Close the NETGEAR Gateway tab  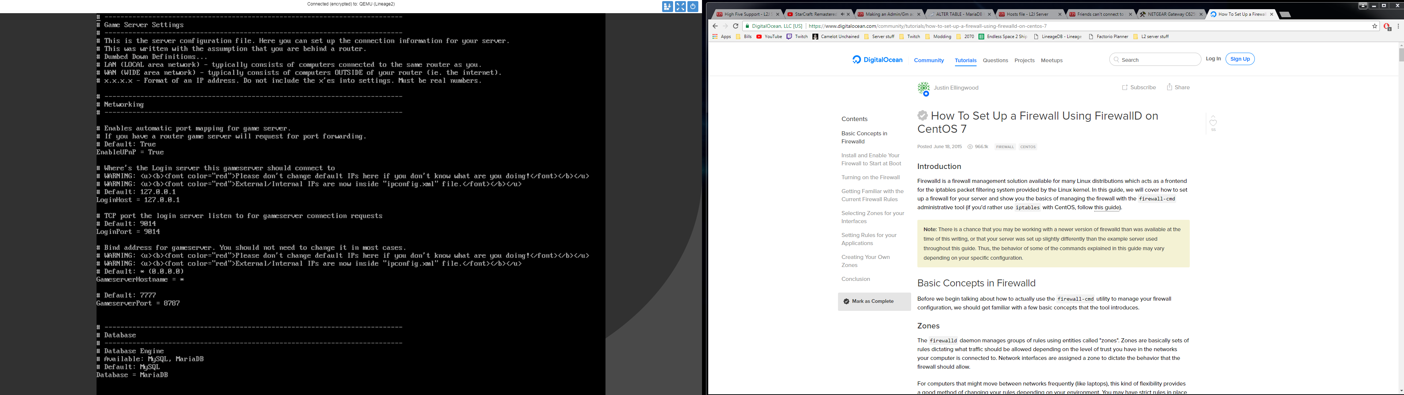click(x=1201, y=14)
